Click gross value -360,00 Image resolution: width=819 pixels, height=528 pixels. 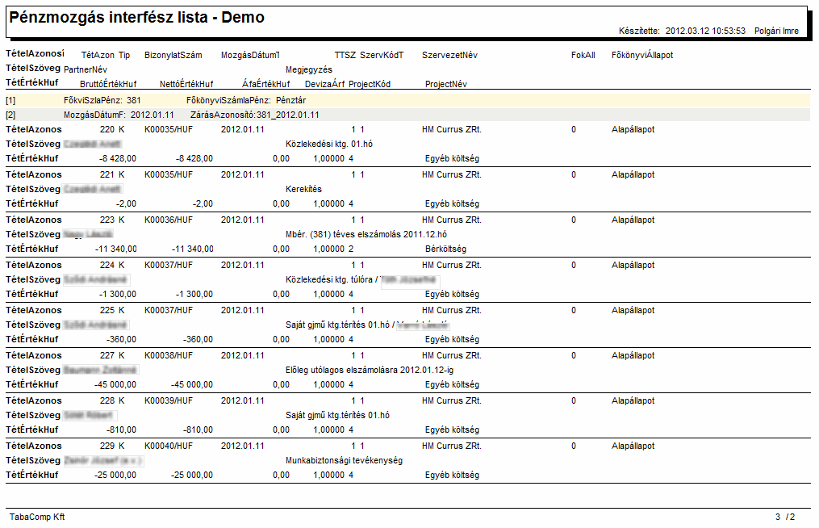(121, 339)
